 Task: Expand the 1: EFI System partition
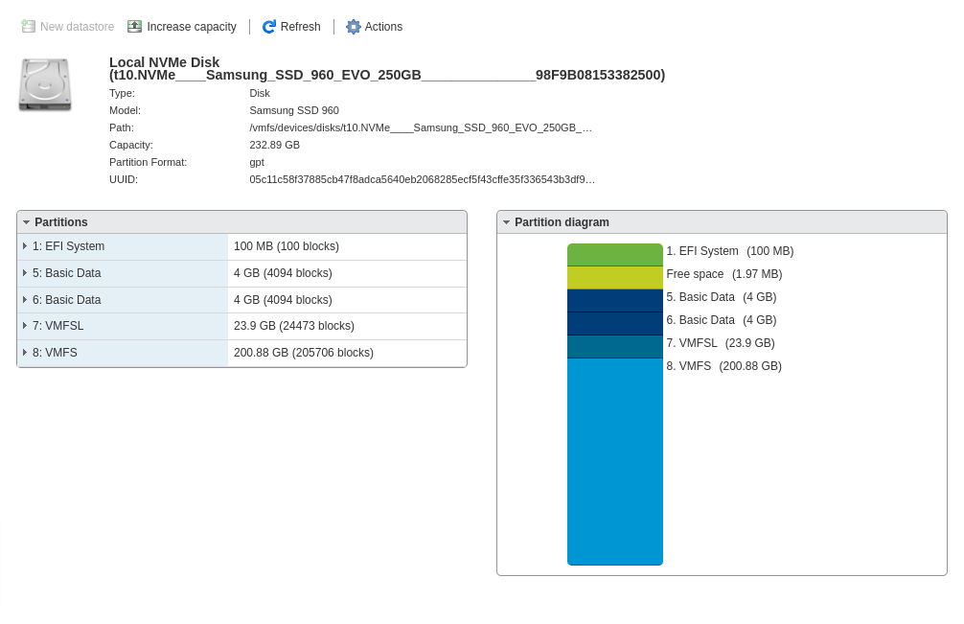(25, 246)
